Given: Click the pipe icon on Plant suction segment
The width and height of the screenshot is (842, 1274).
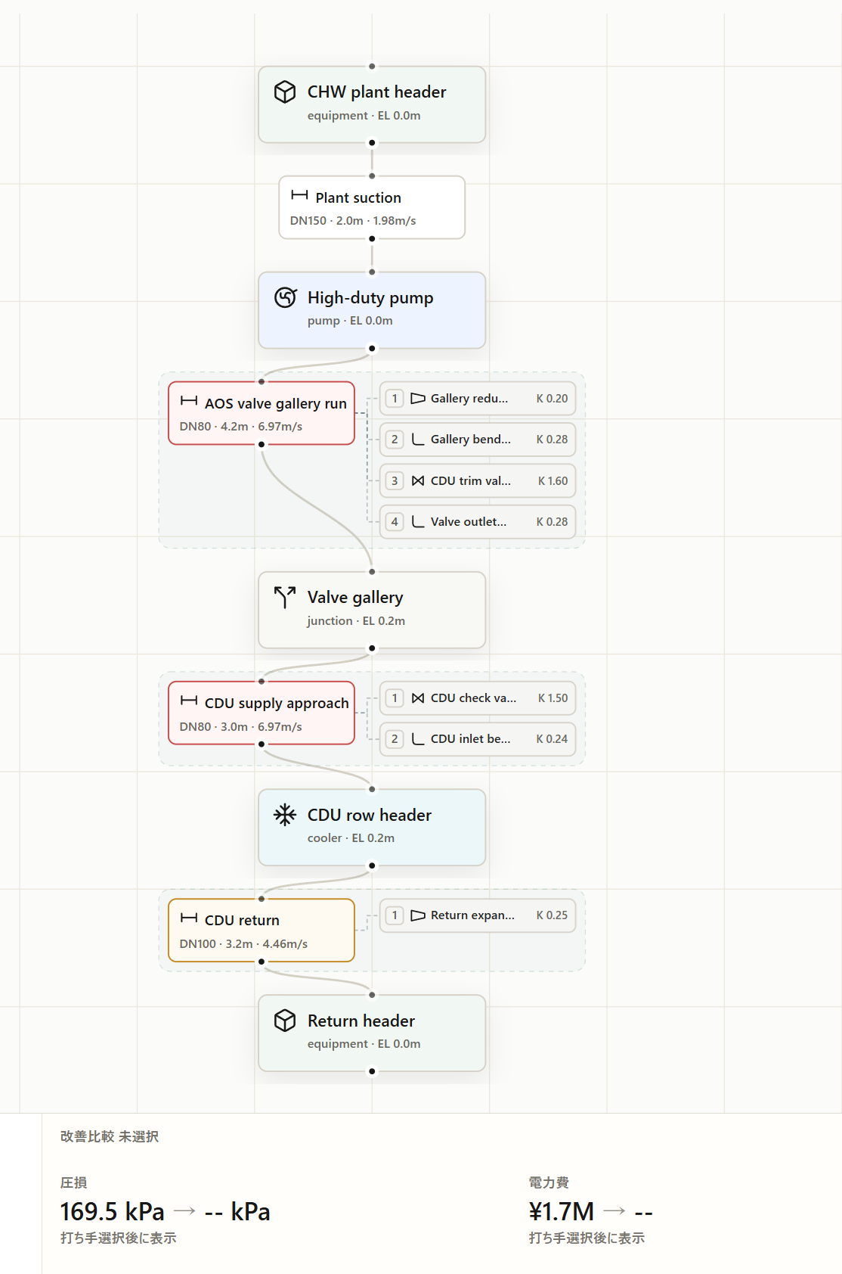Looking at the screenshot, I should (x=299, y=195).
